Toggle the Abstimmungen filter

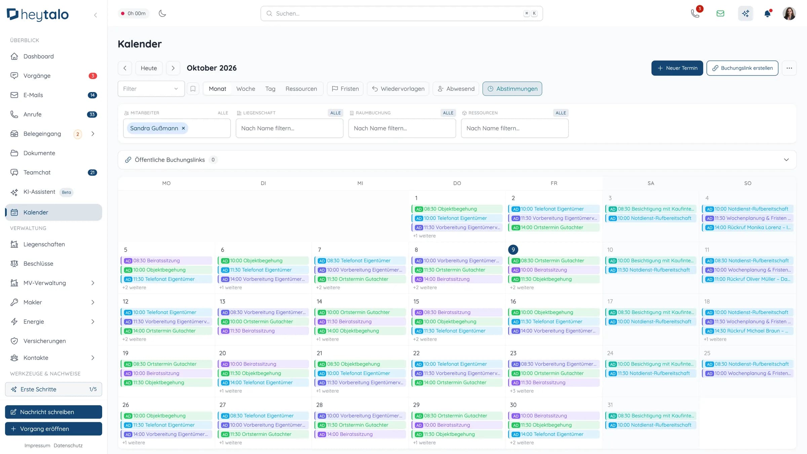(x=512, y=89)
